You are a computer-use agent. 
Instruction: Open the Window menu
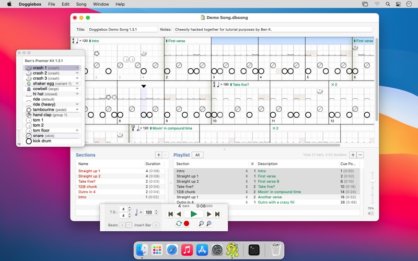pos(101,4)
